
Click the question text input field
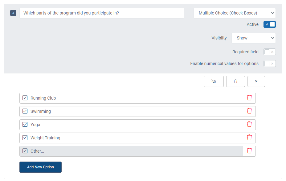102,13
